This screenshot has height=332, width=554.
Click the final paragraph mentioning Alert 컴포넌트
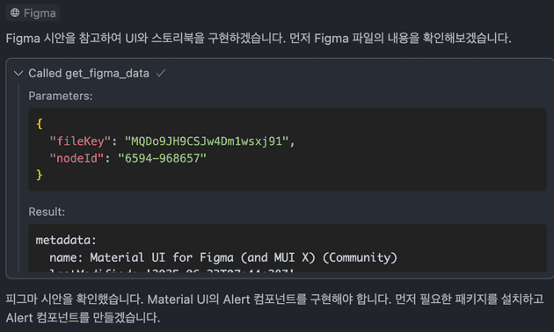[274, 308]
